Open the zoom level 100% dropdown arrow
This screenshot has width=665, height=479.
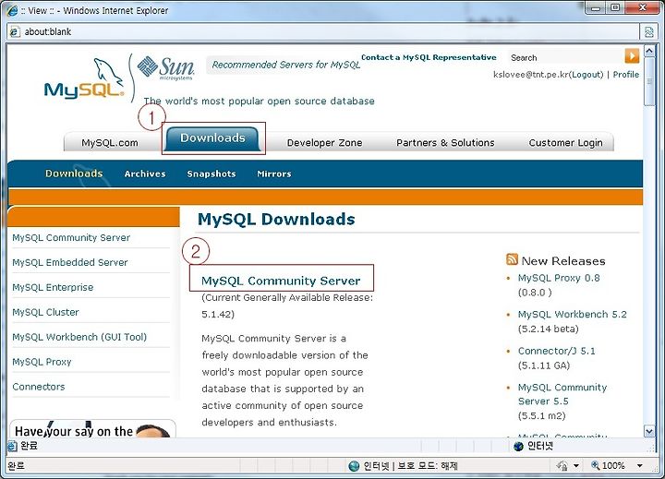tap(639, 466)
